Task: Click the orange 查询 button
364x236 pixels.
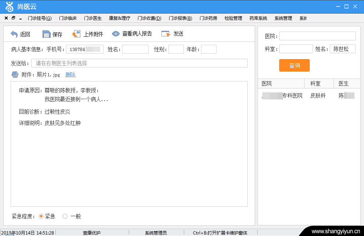Action: point(294,65)
